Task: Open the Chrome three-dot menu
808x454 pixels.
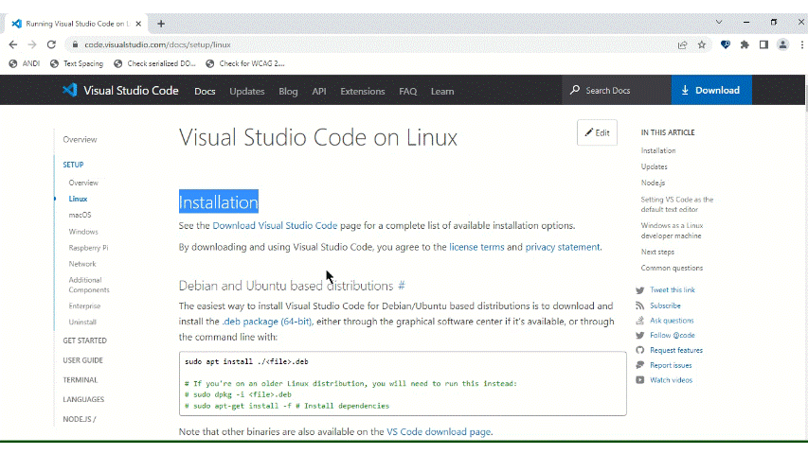Action: [801, 44]
